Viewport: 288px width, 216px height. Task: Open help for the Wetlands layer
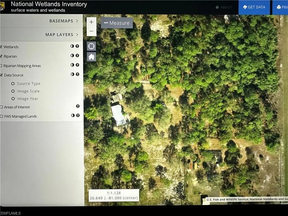77,46
